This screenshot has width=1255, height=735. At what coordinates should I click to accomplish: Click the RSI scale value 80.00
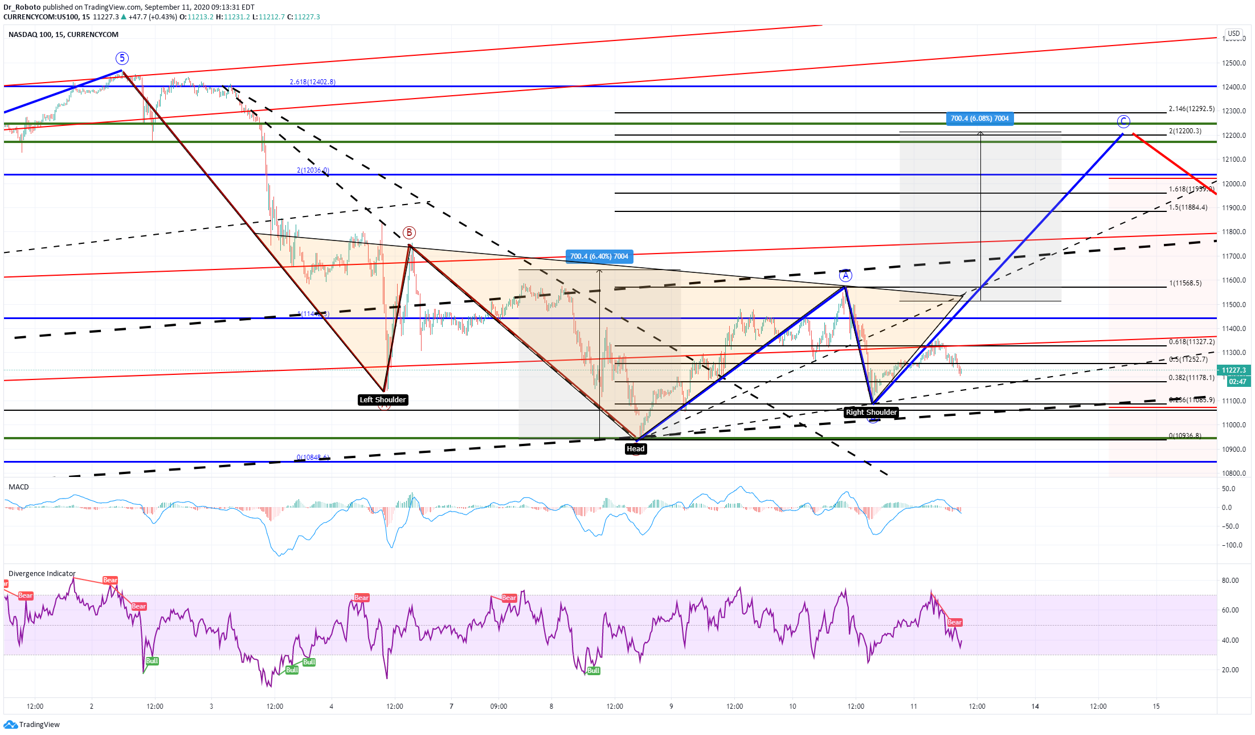(1231, 580)
